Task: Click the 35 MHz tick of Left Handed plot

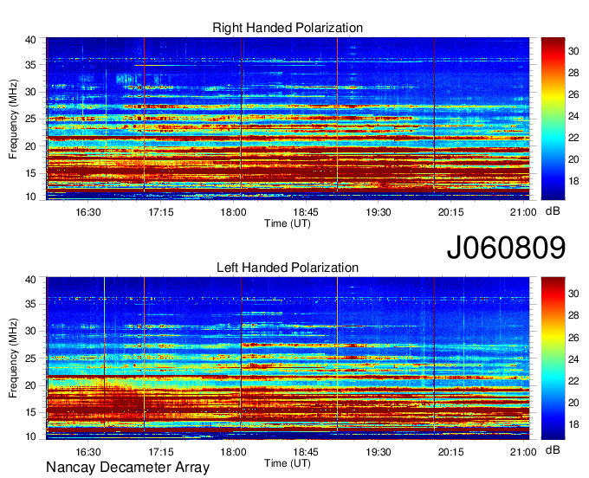Action: [31, 304]
